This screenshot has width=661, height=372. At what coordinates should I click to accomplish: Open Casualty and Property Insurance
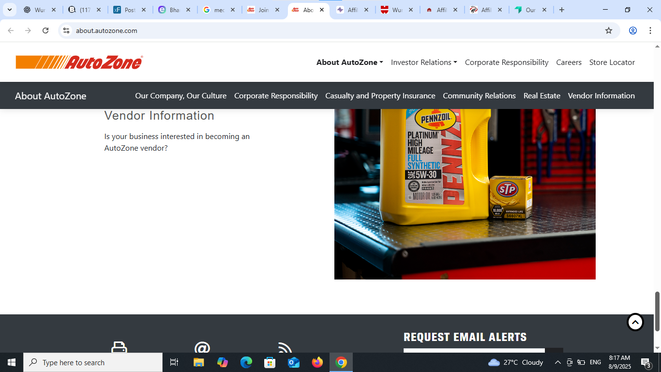[380, 96]
